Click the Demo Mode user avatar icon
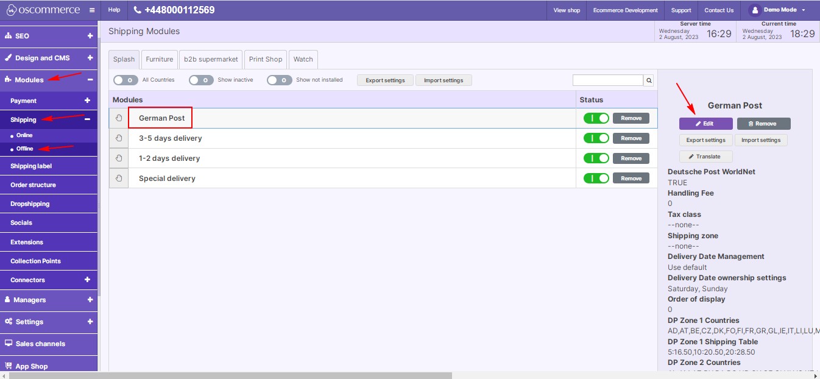 755,10
